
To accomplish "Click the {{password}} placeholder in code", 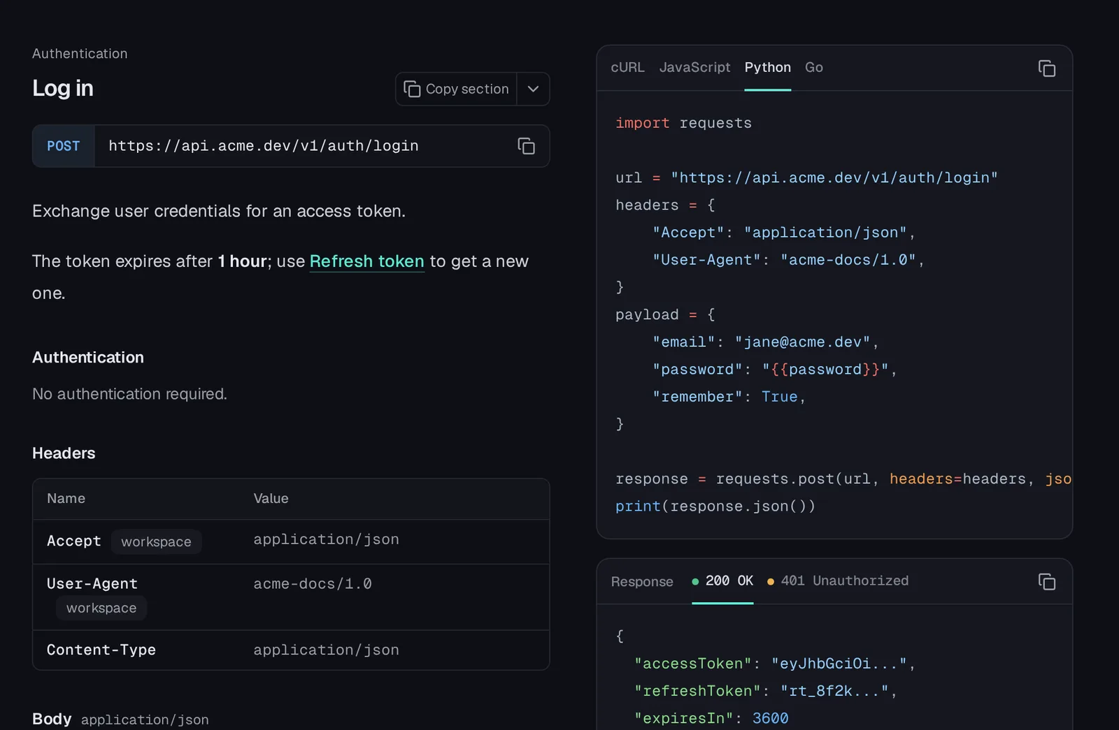I will click(825, 370).
